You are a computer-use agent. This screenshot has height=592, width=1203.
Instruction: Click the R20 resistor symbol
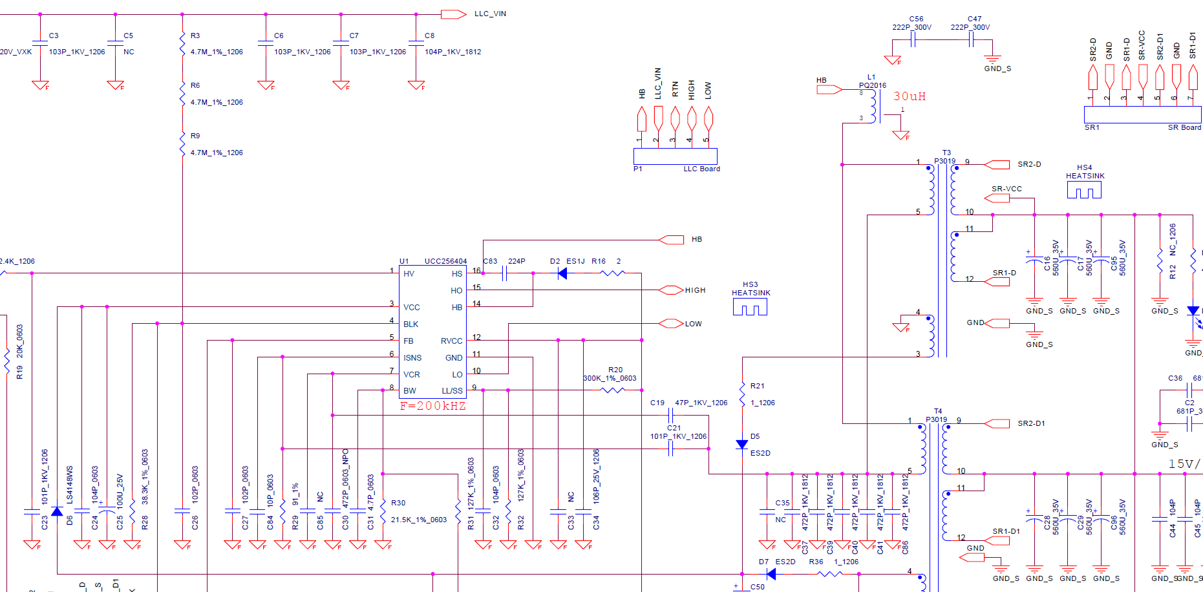612,390
